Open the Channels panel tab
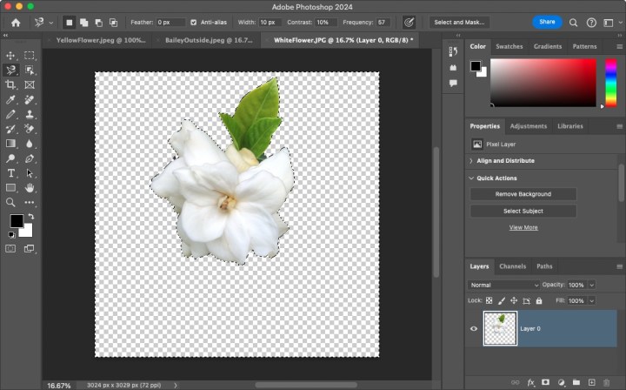Screen dimensions: 626x390 tap(512, 266)
